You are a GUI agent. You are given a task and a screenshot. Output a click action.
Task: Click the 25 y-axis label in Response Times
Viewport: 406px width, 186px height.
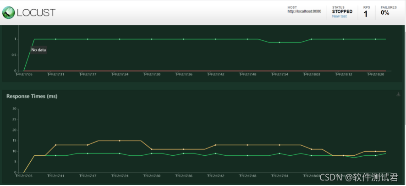click(x=15, y=120)
